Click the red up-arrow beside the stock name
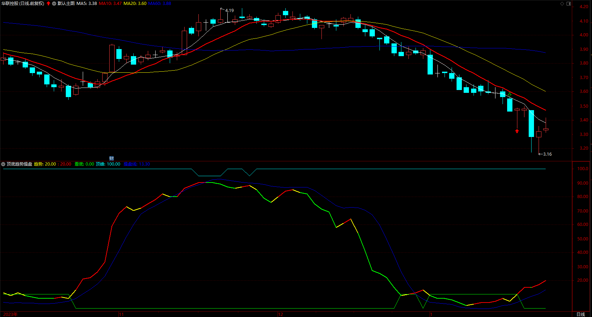 [x=48, y=4]
